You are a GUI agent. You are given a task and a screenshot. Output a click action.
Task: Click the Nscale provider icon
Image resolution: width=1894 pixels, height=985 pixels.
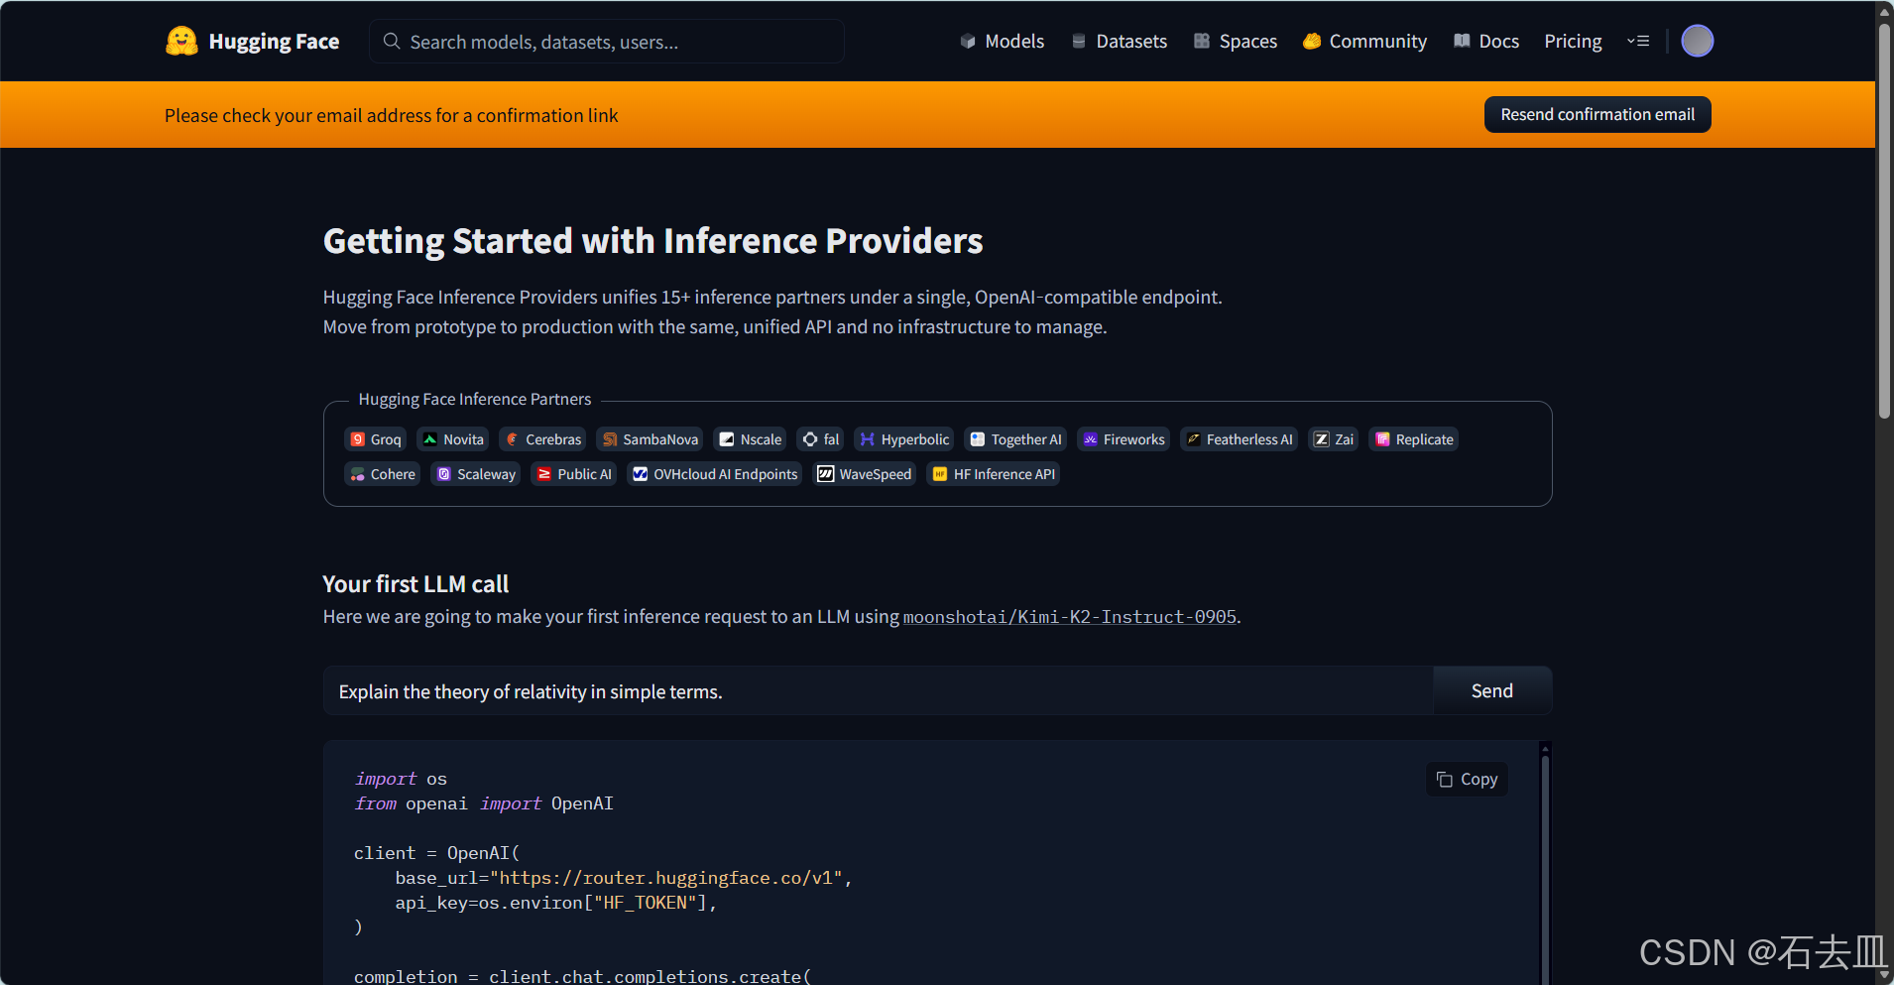[x=727, y=439]
